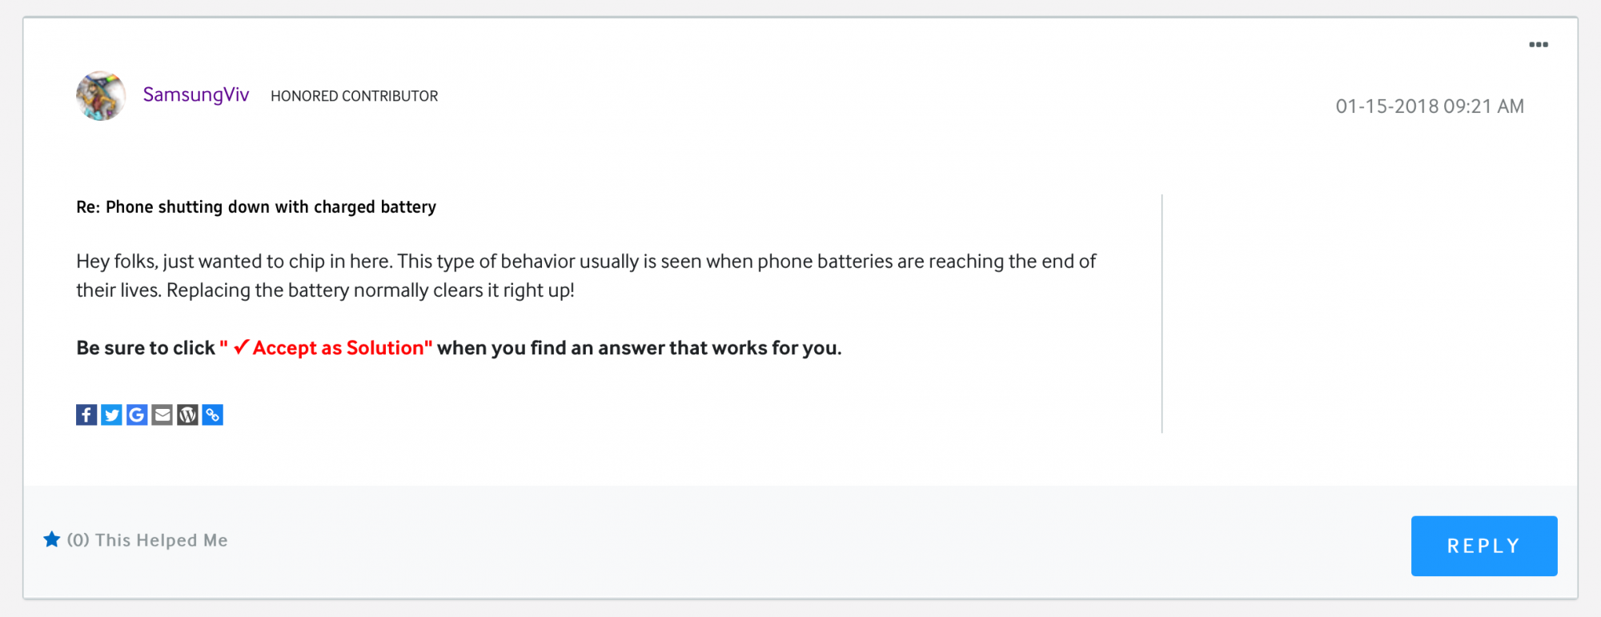1601x617 pixels.
Task: Share the post on Twitter
Action: pos(111,415)
